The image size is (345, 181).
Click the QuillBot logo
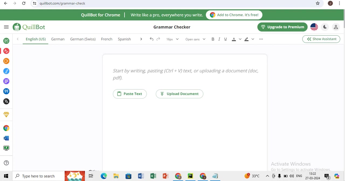pyautogui.click(x=29, y=27)
